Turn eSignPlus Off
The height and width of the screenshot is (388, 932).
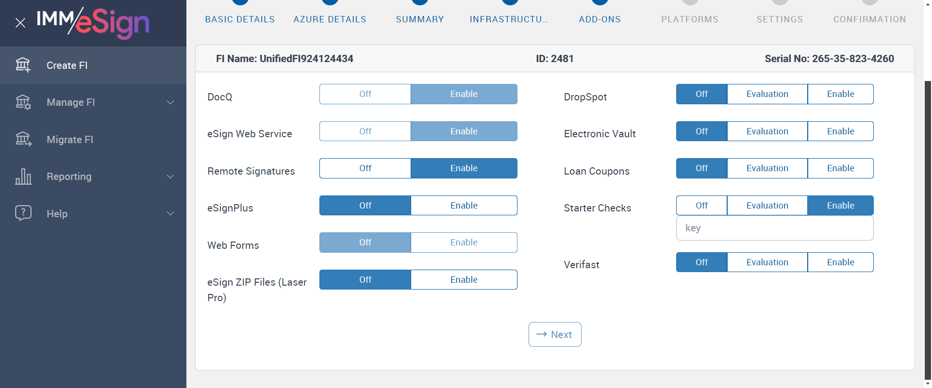(365, 206)
